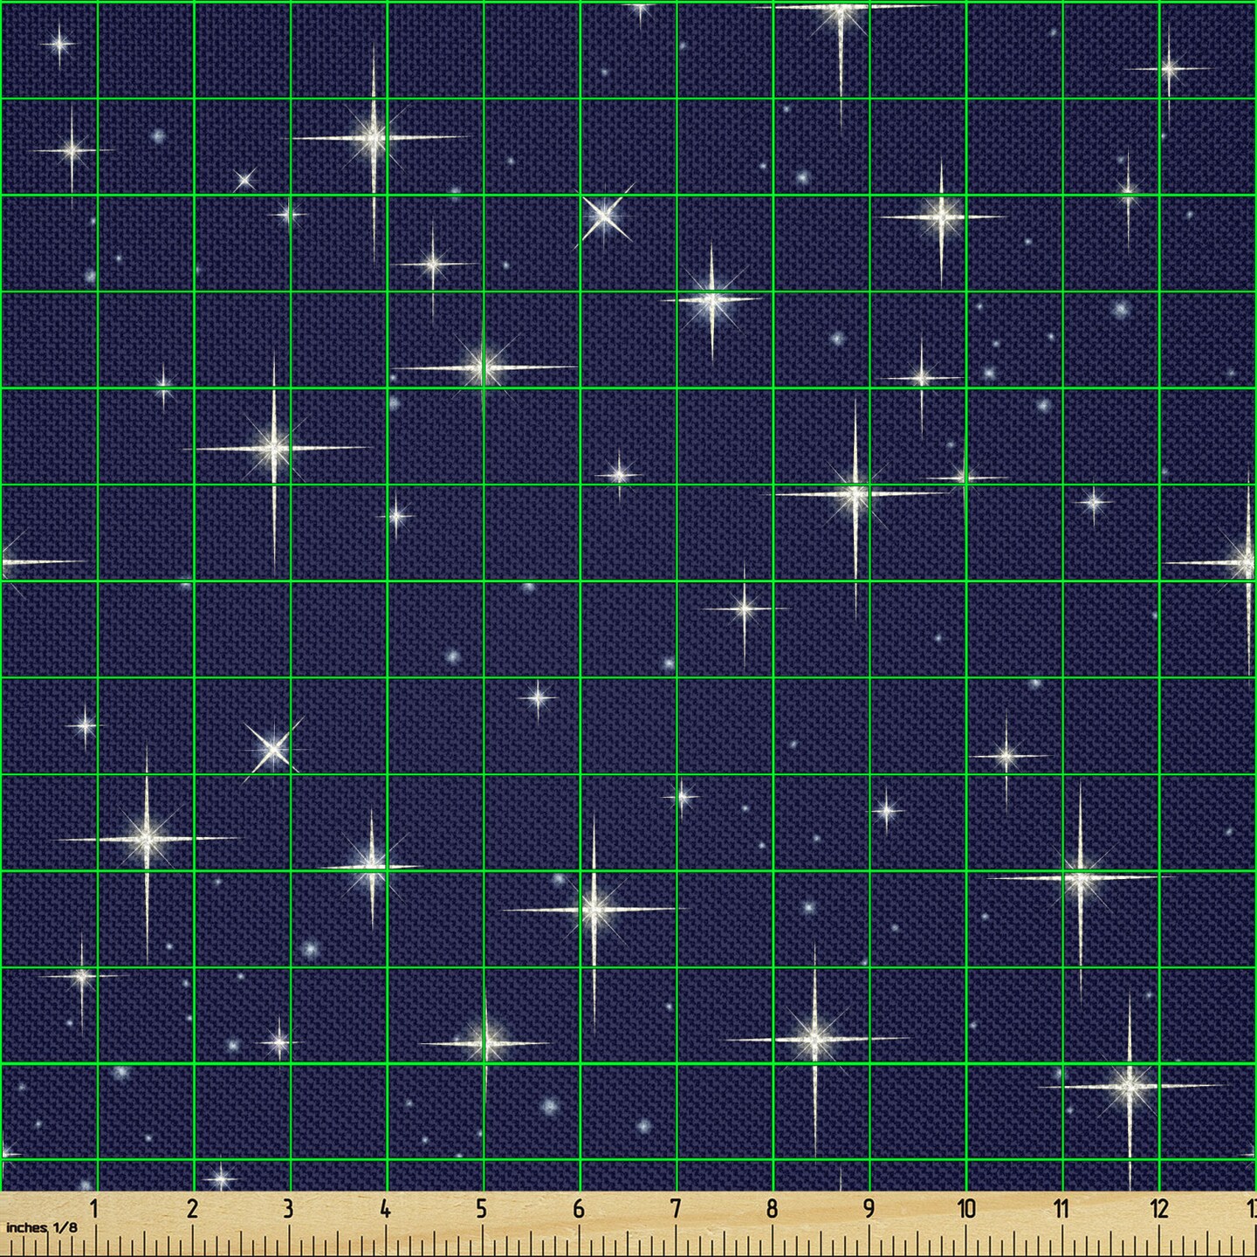Pick the 4 inch label on the ruler
1257x1257 pixels.
click(385, 1209)
